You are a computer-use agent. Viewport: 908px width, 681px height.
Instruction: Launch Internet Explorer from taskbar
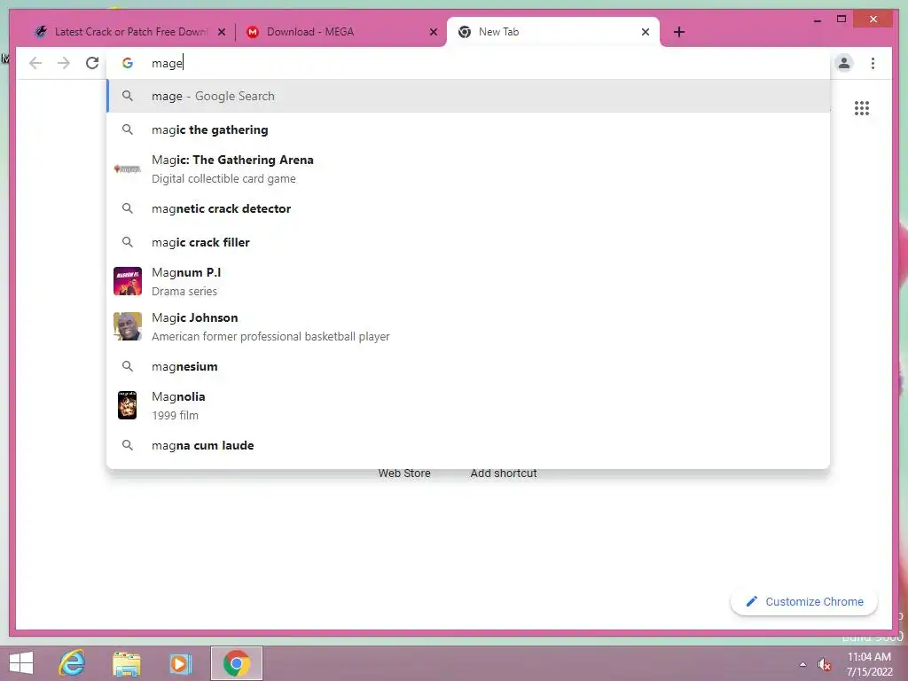point(73,663)
